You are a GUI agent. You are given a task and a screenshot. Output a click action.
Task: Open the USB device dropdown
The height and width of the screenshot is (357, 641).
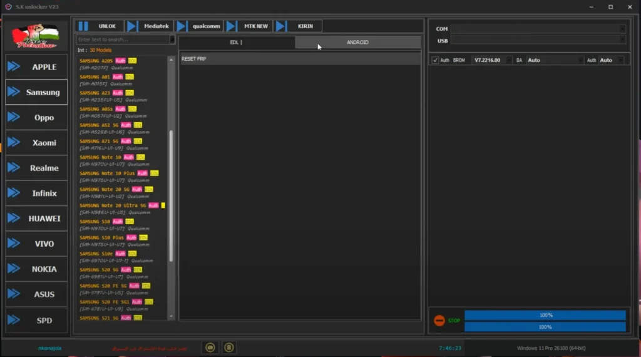point(538,41)
